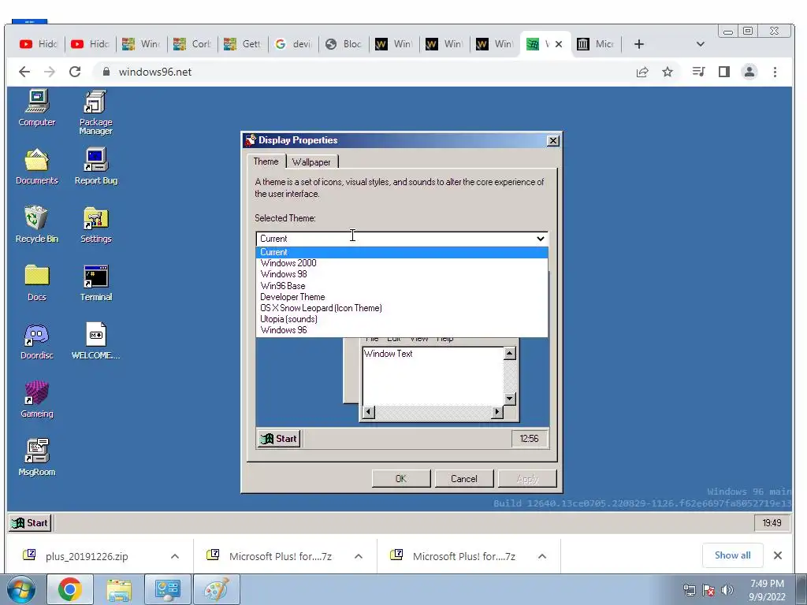Select the WELCOME markdown file icon
The height and width of the screenshot is (605, 807).
click(x=95, y=341)
